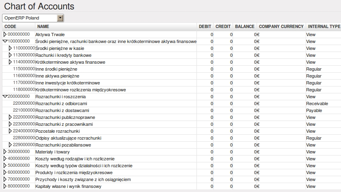This screenshot has height=192, width=341.
Task: Click the CODE column header
Action: pos(10,26)
